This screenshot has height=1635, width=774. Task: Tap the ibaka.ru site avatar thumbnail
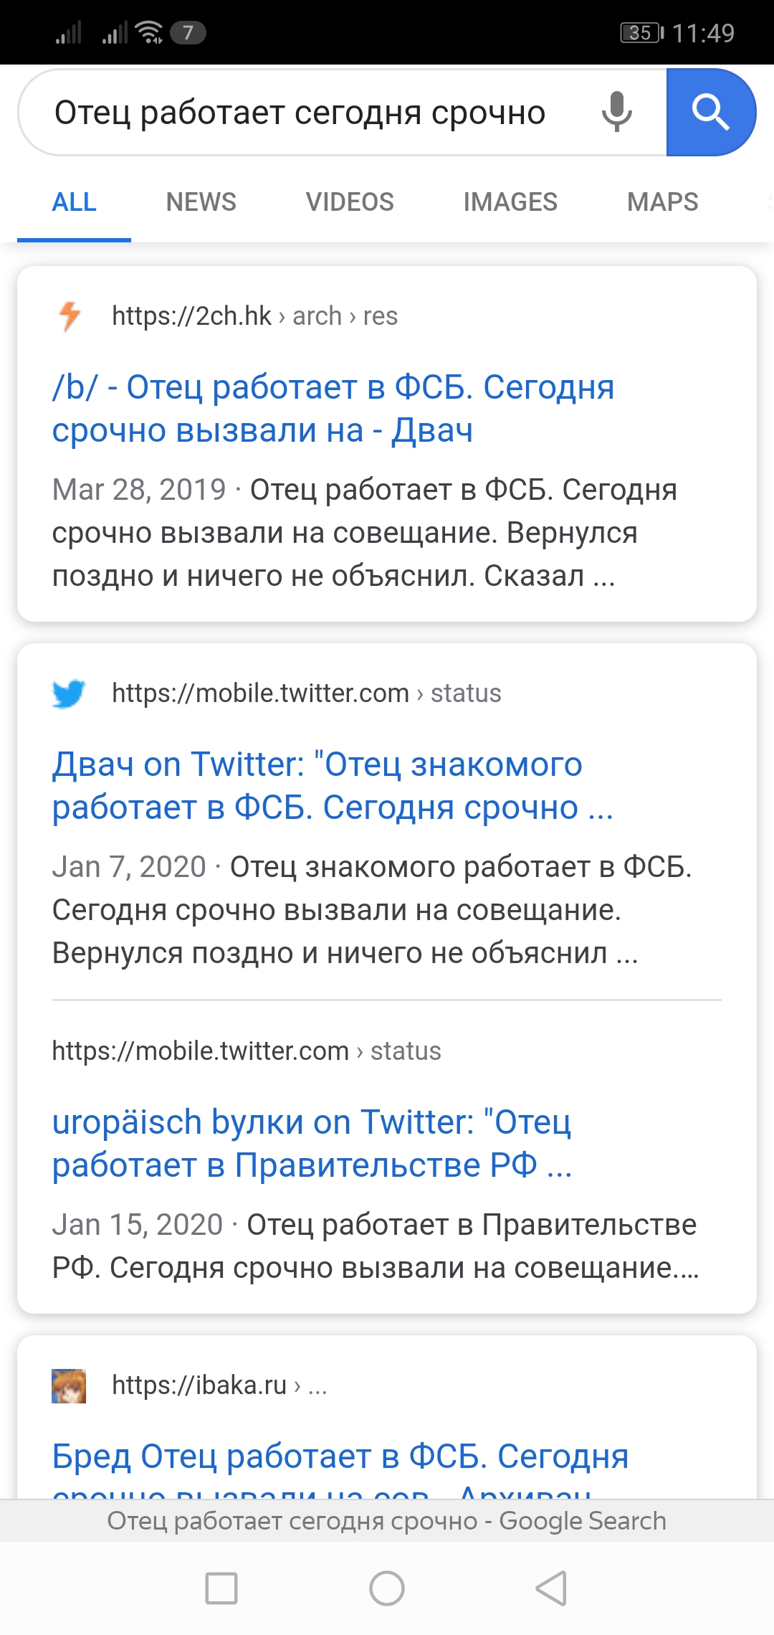tap(69, 1385)
